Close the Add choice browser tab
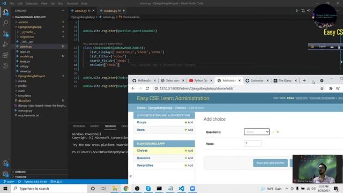This screenshot has width=343, height=193. 240,80
